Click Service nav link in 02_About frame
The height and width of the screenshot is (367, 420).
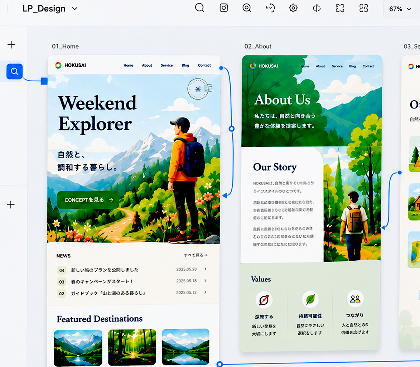coord(337,66)
